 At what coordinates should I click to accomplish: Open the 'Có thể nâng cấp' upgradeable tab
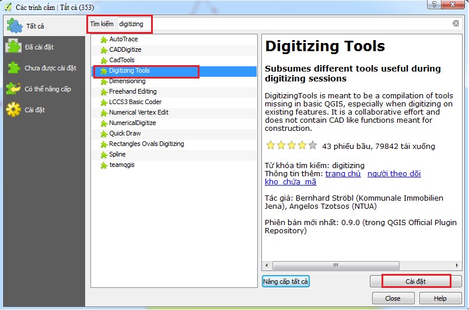point(44,89)
